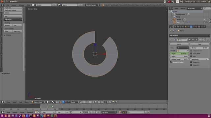Jump to the last frame

click(x=99, y=112)
